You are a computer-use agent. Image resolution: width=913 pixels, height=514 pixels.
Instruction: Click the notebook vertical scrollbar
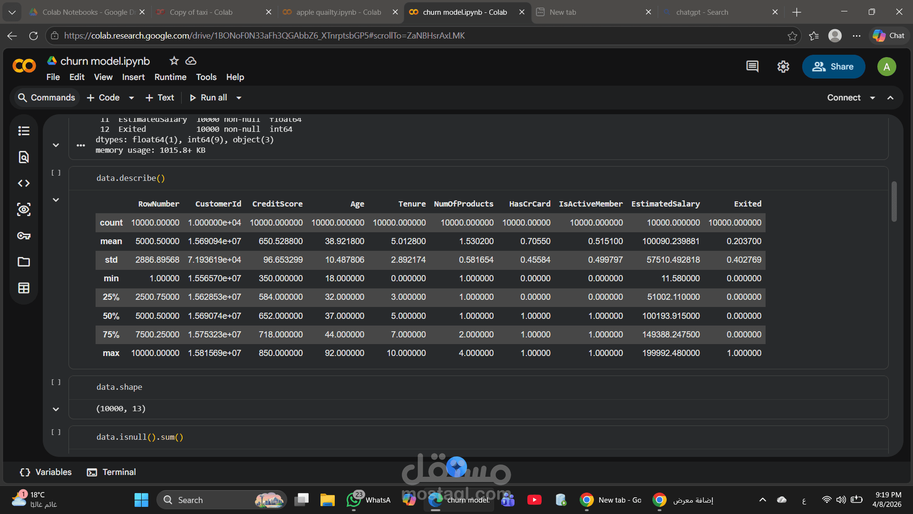(894, 201)
